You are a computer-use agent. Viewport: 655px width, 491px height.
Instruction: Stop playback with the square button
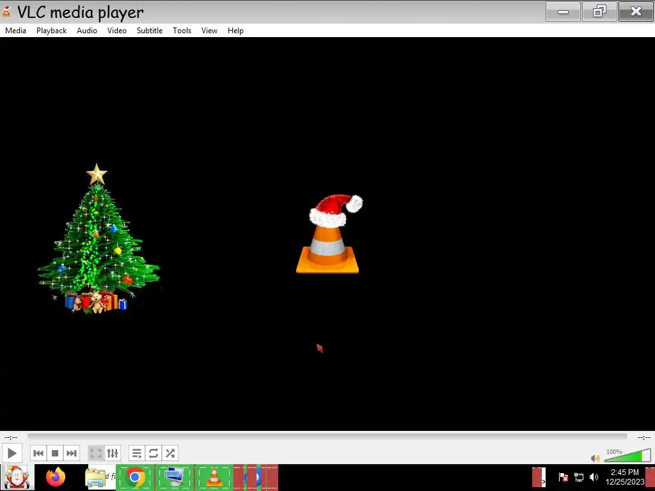(55, 453)
